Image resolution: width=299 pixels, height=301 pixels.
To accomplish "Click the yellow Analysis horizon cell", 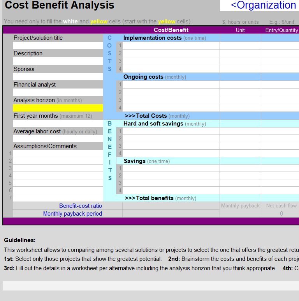I will tap(58, 108).
